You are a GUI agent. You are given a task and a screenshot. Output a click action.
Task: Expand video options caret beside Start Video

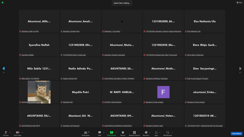pyautogui.click(x=22, y=132)
